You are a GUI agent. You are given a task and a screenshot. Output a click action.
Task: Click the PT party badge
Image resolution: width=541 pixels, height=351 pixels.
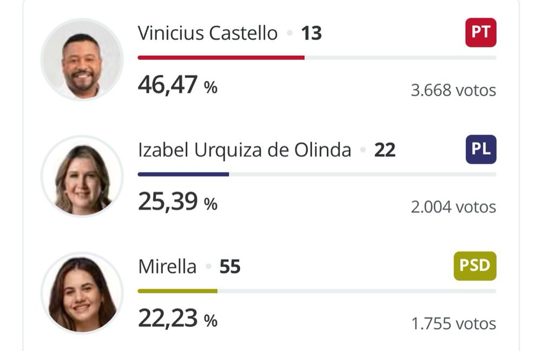point(480,32)
